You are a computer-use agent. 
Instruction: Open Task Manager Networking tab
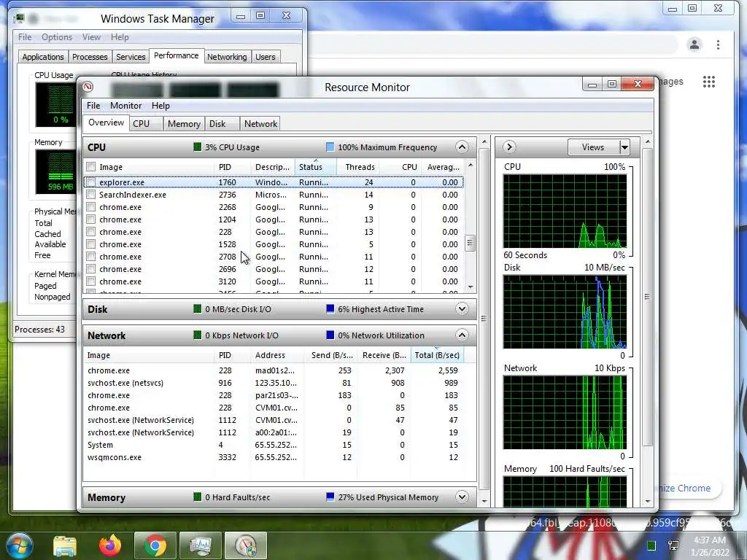227,57
